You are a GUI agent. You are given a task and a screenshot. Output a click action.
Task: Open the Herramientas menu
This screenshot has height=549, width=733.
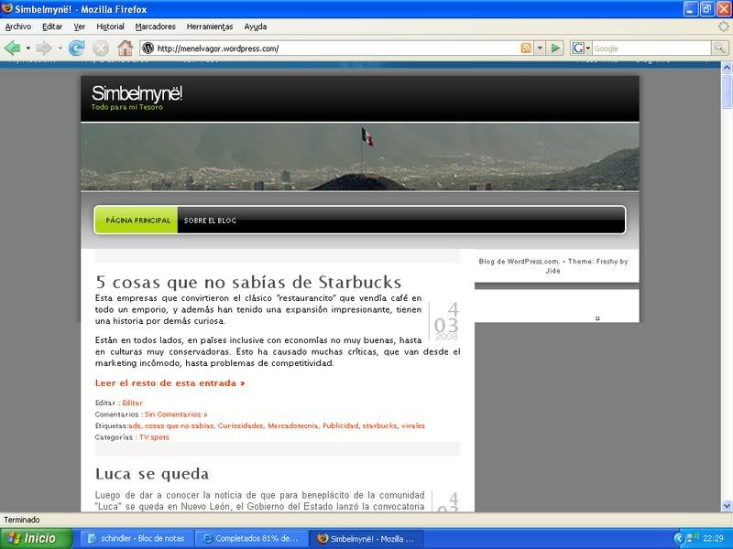209,27
